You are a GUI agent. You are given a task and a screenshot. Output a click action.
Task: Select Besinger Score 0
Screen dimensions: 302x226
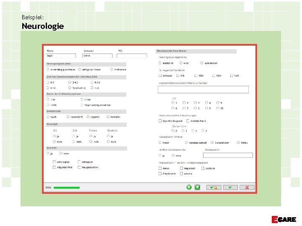(173, 131)
